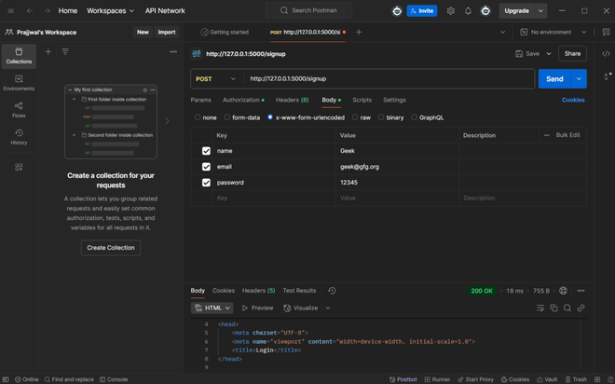Click the Create Collection button
The width and height of the screenshot is (615, 384).
110,248
